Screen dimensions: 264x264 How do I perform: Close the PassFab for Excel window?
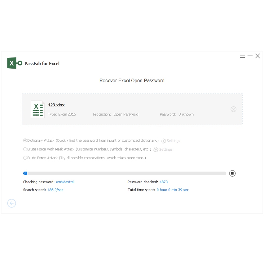(x=257, y=56)
